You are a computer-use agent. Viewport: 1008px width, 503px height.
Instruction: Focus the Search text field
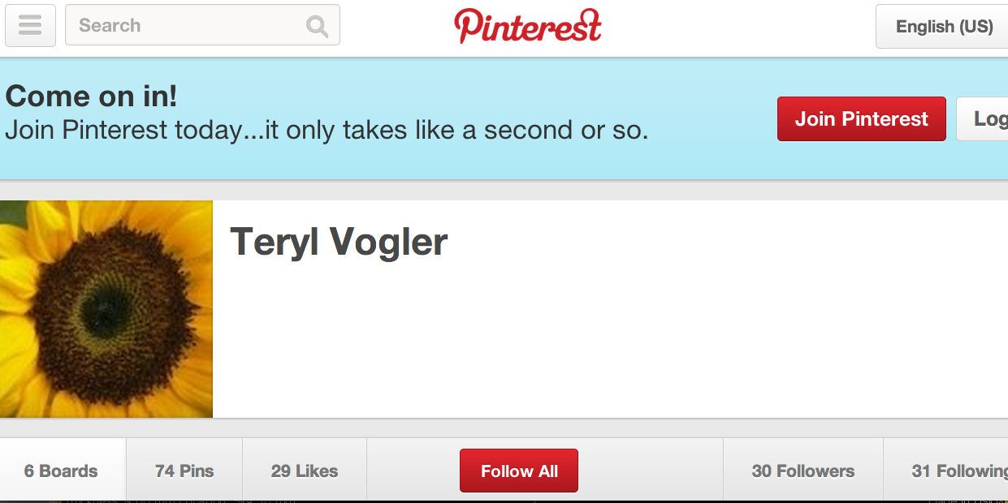tap(202, 25)
